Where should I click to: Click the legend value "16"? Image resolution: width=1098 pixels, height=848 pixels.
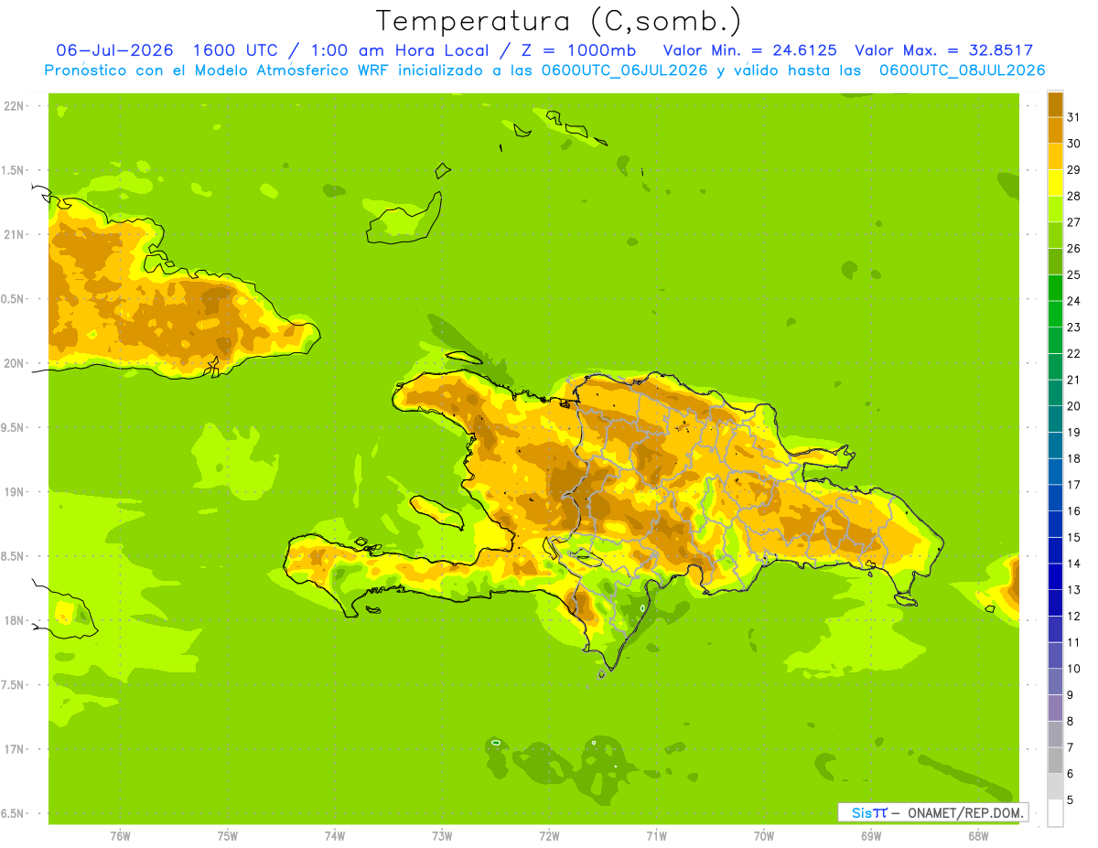(x=1073, y=510)
